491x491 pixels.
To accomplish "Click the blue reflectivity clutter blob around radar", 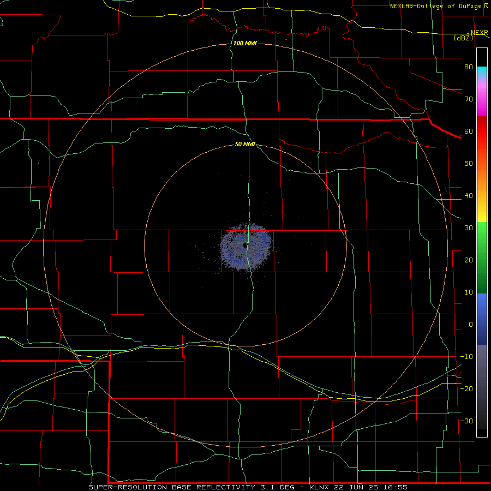I will 247,247.
